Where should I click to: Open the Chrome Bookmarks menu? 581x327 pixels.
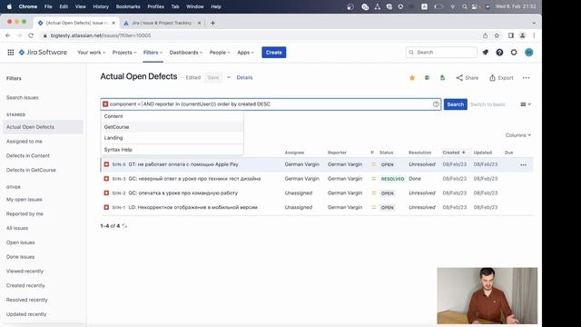tap(128, 6)
